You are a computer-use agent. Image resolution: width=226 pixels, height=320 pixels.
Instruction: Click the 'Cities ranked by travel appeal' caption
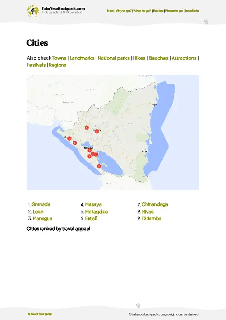pyautogui.click(x=58, y=229)
